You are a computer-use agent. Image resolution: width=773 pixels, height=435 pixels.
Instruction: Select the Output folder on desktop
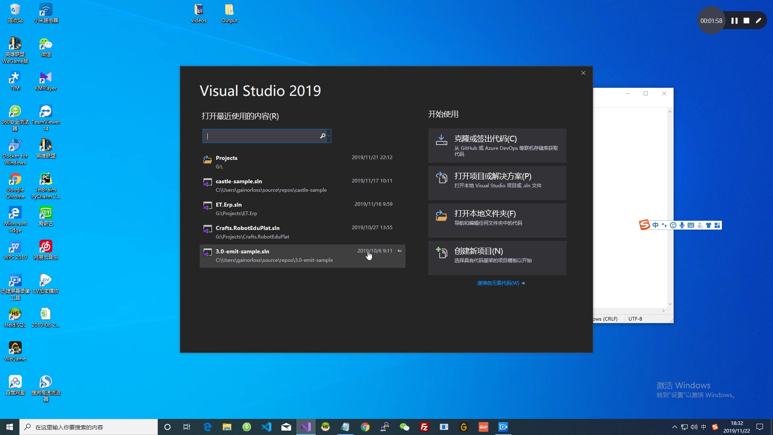click(x=229, y=13)
